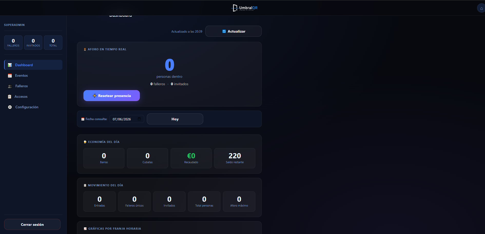Click the home icon in top bar

click(x=481, y=8)
